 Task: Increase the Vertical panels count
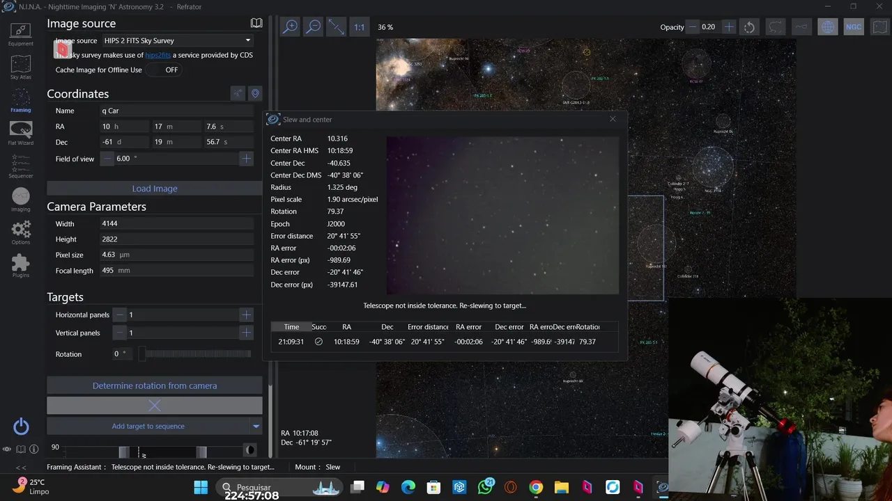[x=246, y=333]
